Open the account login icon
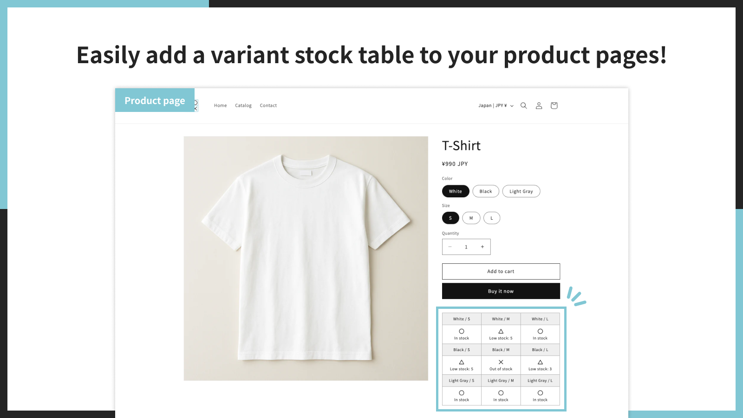 coord(539,105)
